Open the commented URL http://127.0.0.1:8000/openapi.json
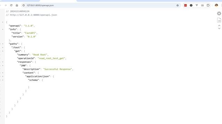Image resolution: width=222 pixels, height=124 pixels. pos(33,15)
